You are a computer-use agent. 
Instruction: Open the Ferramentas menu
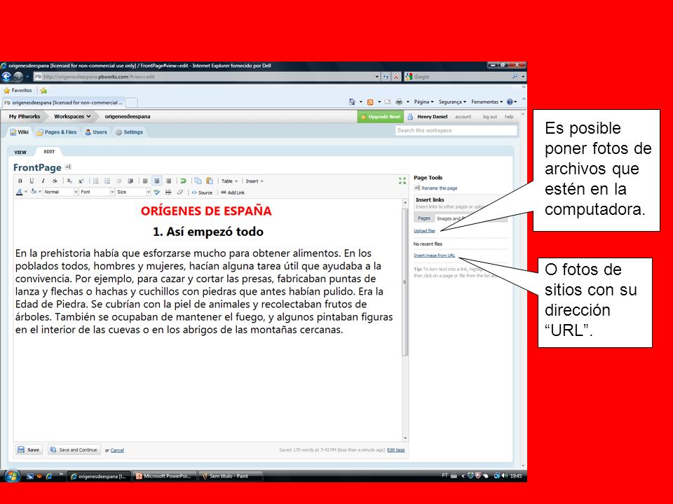(487, 102)
